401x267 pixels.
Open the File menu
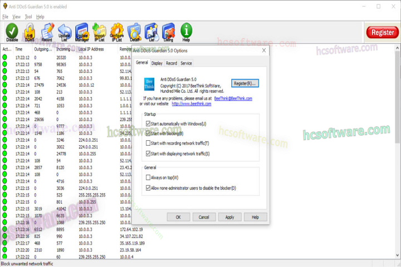point(5,17)
